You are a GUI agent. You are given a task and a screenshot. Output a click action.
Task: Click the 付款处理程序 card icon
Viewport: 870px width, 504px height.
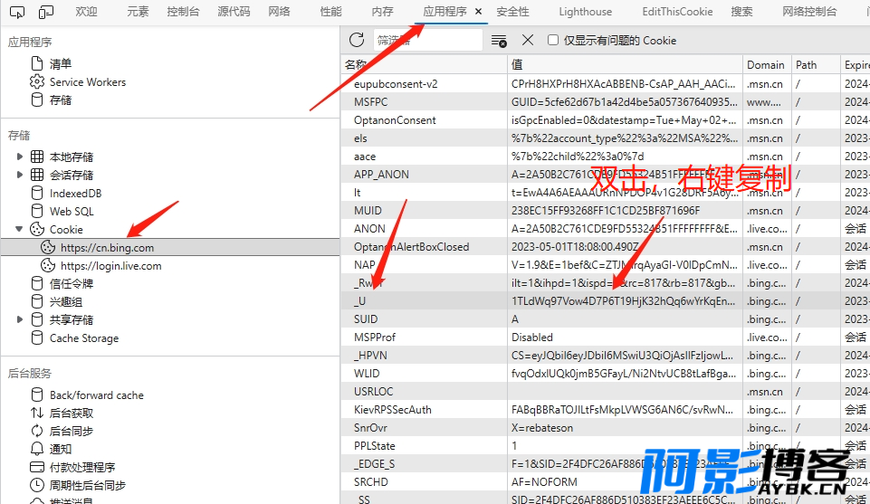tap(36, 467)
